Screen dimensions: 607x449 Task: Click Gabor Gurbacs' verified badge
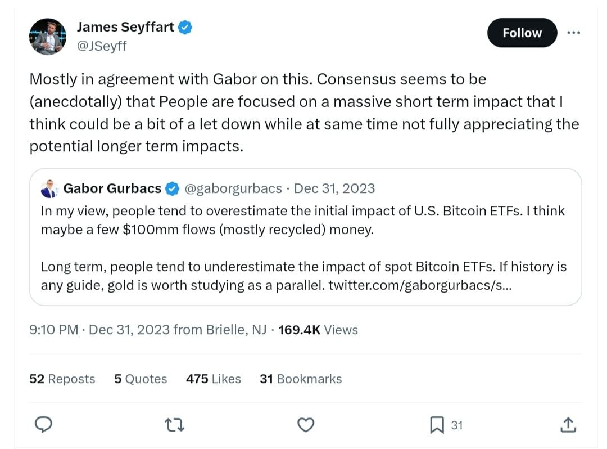173,188
